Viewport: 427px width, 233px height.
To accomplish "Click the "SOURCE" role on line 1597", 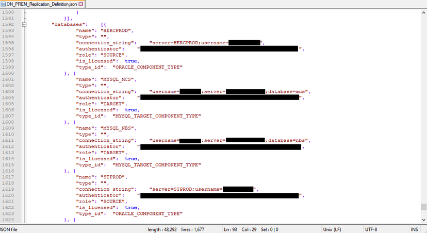I will pos(113,55).
